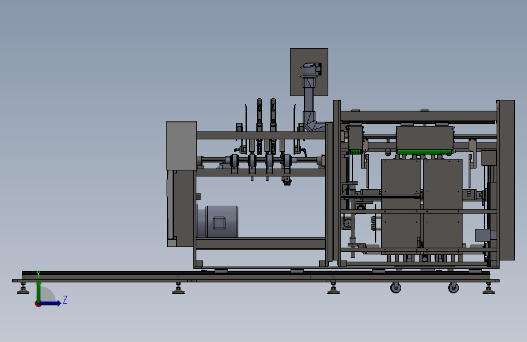The width and height of the screenshot is (527, 342).
Task: Select the angled duct elbow above the frame
Action: [x=313, y=121]
